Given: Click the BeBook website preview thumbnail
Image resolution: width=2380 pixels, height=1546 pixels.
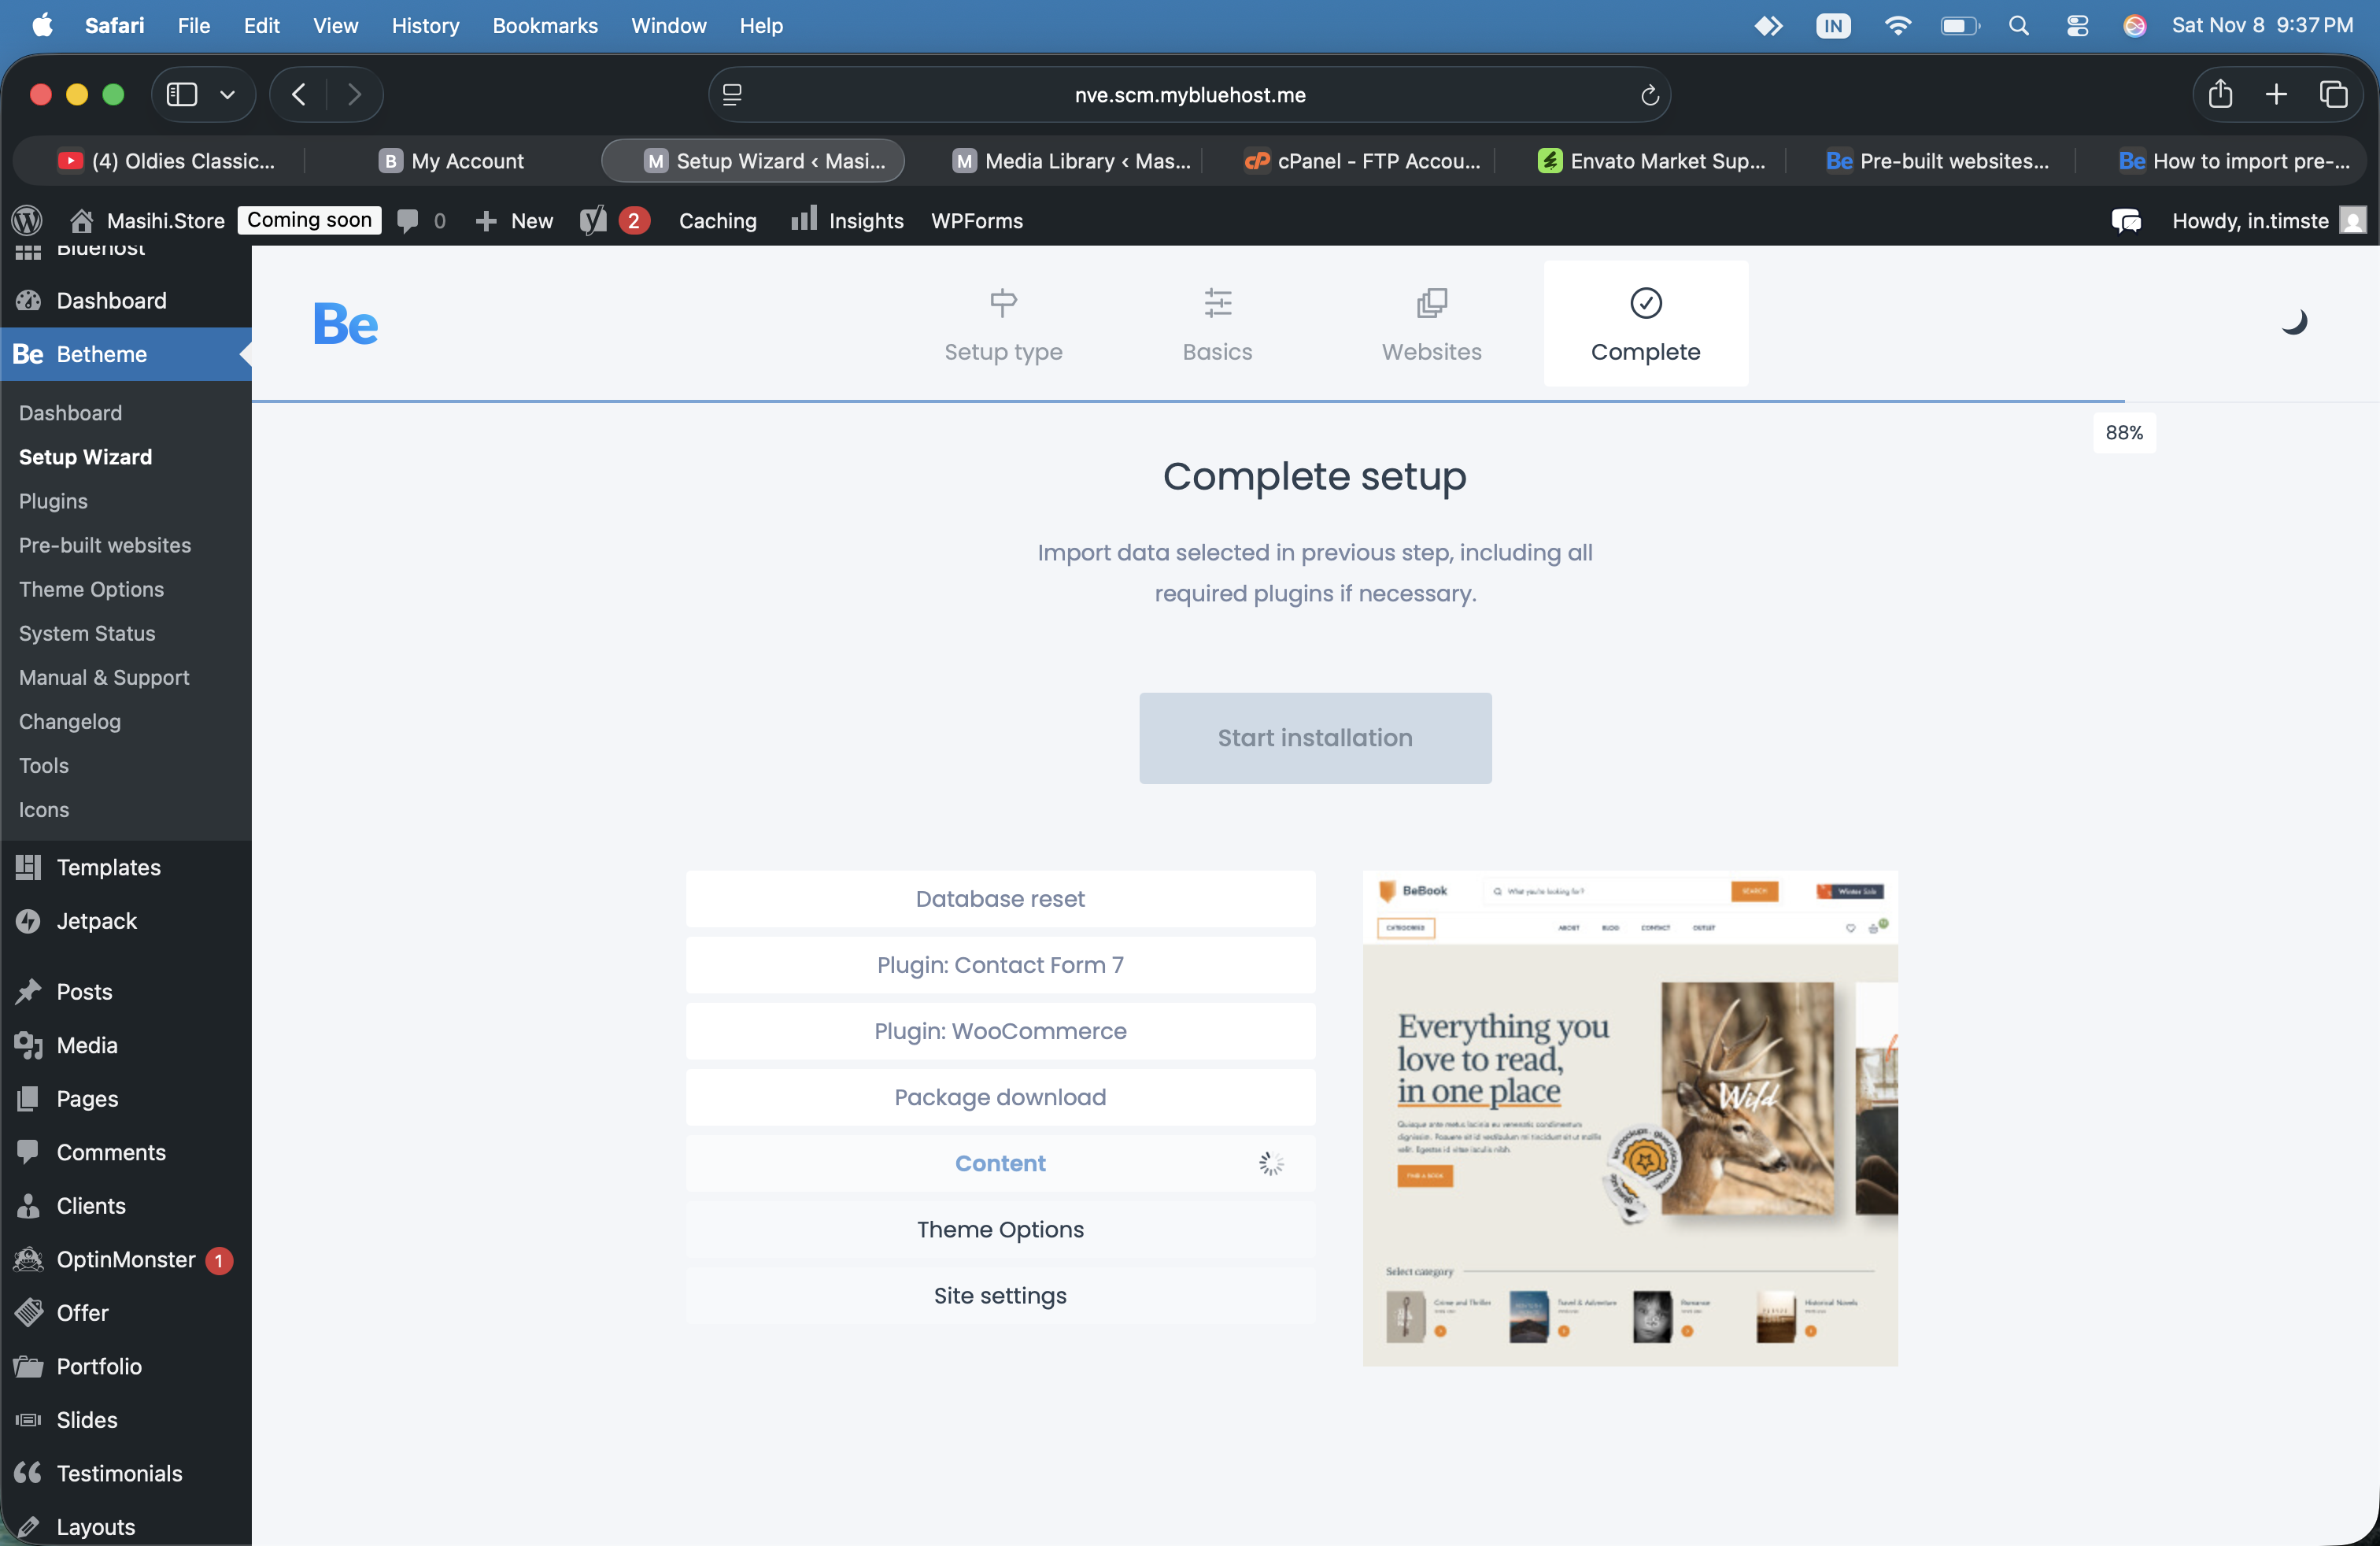Looking at the screenshot, I should (x=1629, y=1117).
